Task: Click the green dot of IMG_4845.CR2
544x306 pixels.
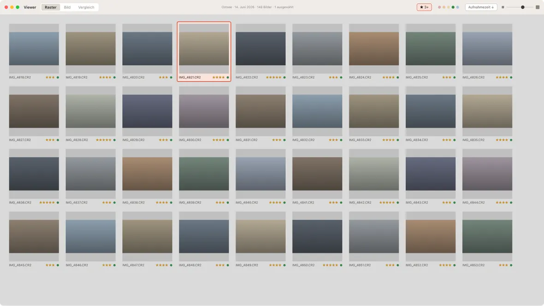Action: [x=58, y=265]
